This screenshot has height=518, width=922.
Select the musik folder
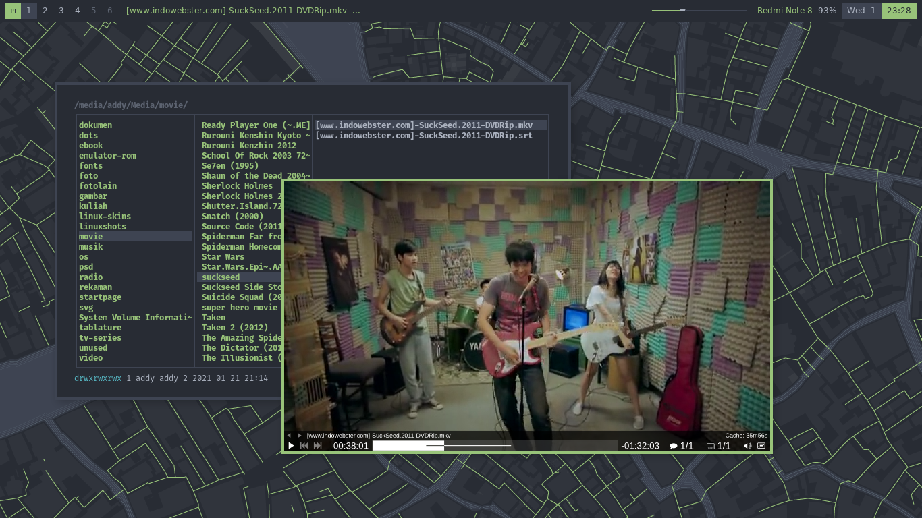(x=90, y=247)
